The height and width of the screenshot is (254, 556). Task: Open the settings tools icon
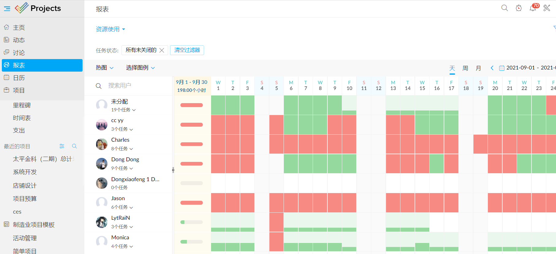coord(547,8)
